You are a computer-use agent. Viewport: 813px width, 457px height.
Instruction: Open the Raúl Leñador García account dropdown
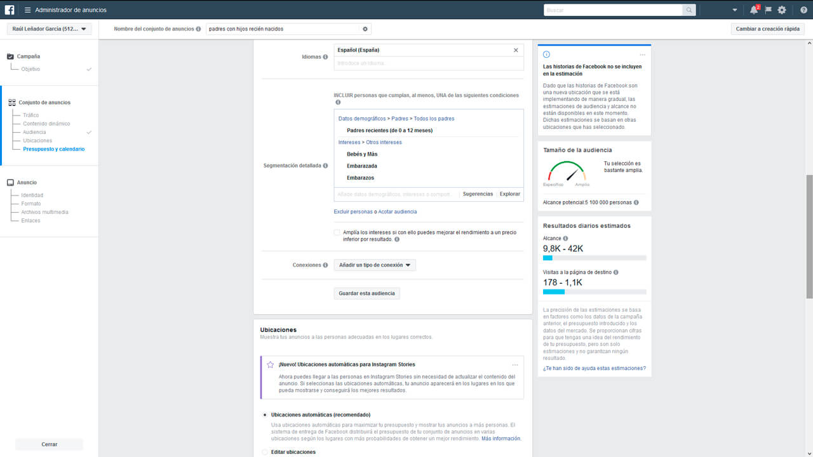coord(50,29)
